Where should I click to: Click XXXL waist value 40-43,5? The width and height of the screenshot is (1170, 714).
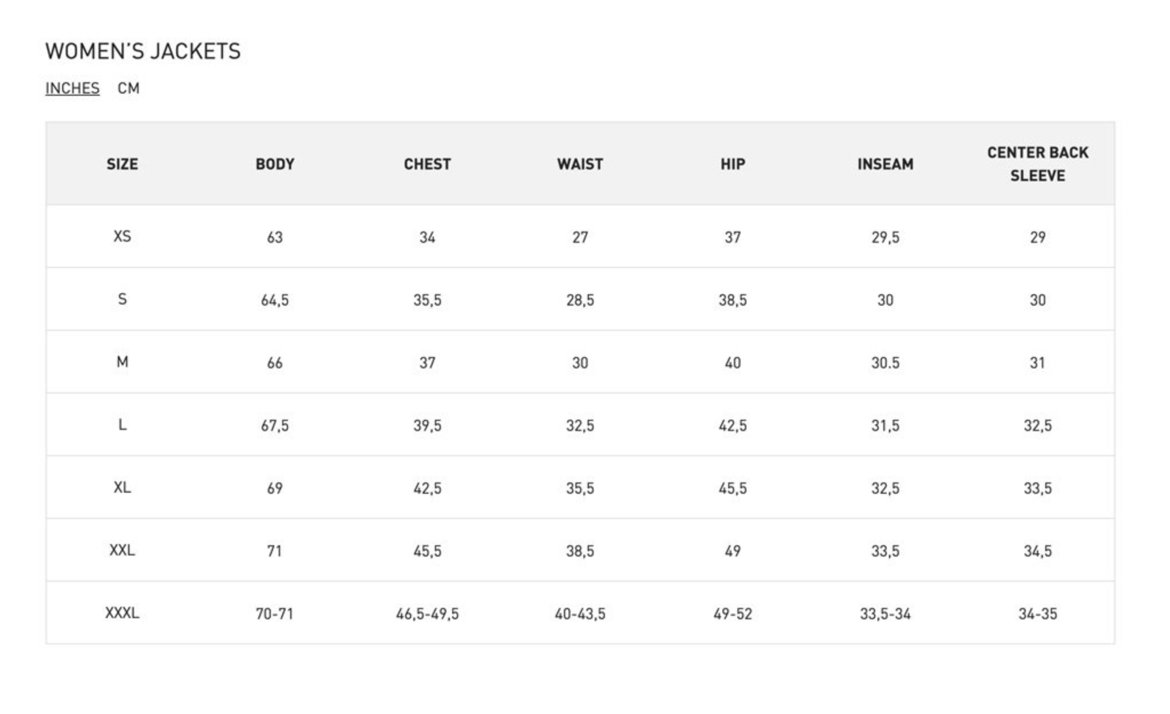click(580, 614)
